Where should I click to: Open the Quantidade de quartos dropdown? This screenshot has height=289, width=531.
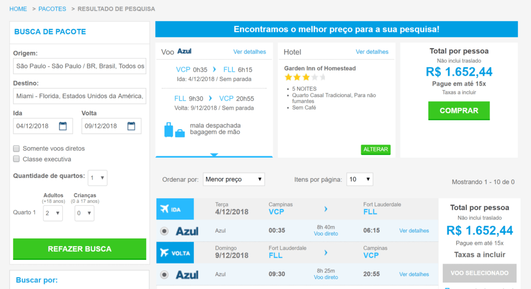coord(97,177)
